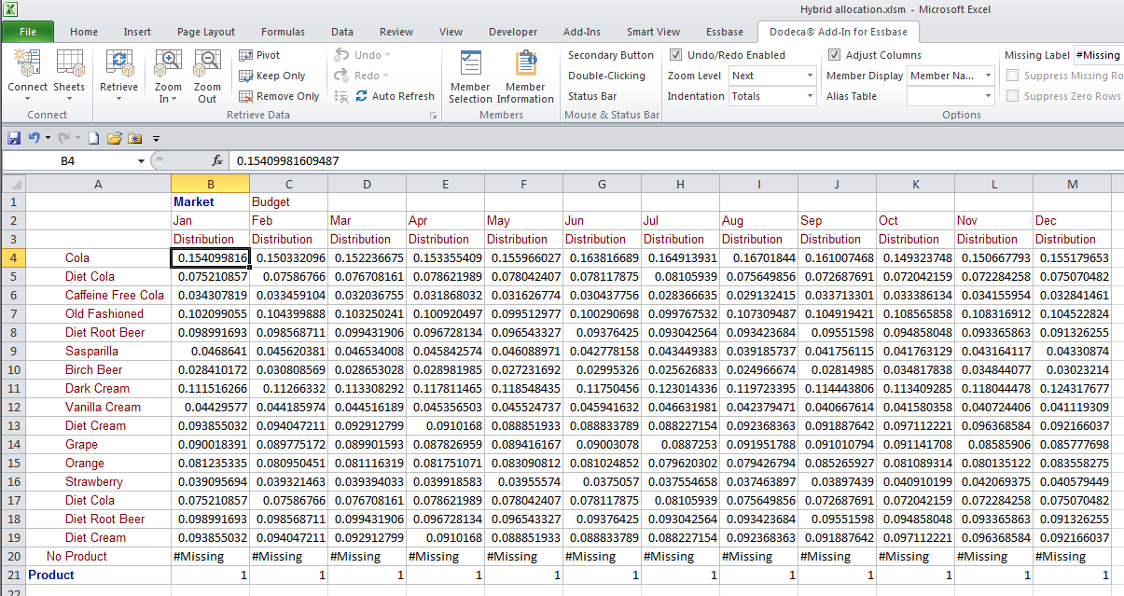Open the Name Box dropdown arrow
This screenshot has width=1124, height=596.
pyautogui.click(x=141, y=161)
